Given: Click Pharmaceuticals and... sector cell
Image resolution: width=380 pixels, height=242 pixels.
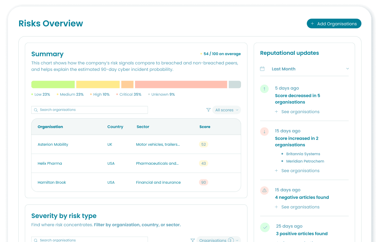Looking at the screenshot, I should pyautogui.click(x=157, y=164).
